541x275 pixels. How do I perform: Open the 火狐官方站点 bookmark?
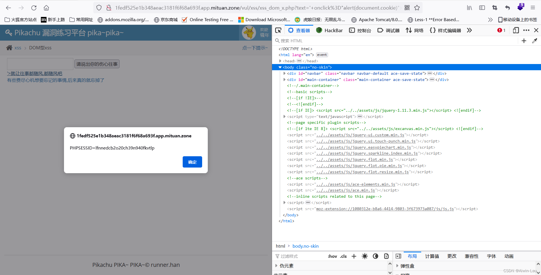(x=21, y=20)
